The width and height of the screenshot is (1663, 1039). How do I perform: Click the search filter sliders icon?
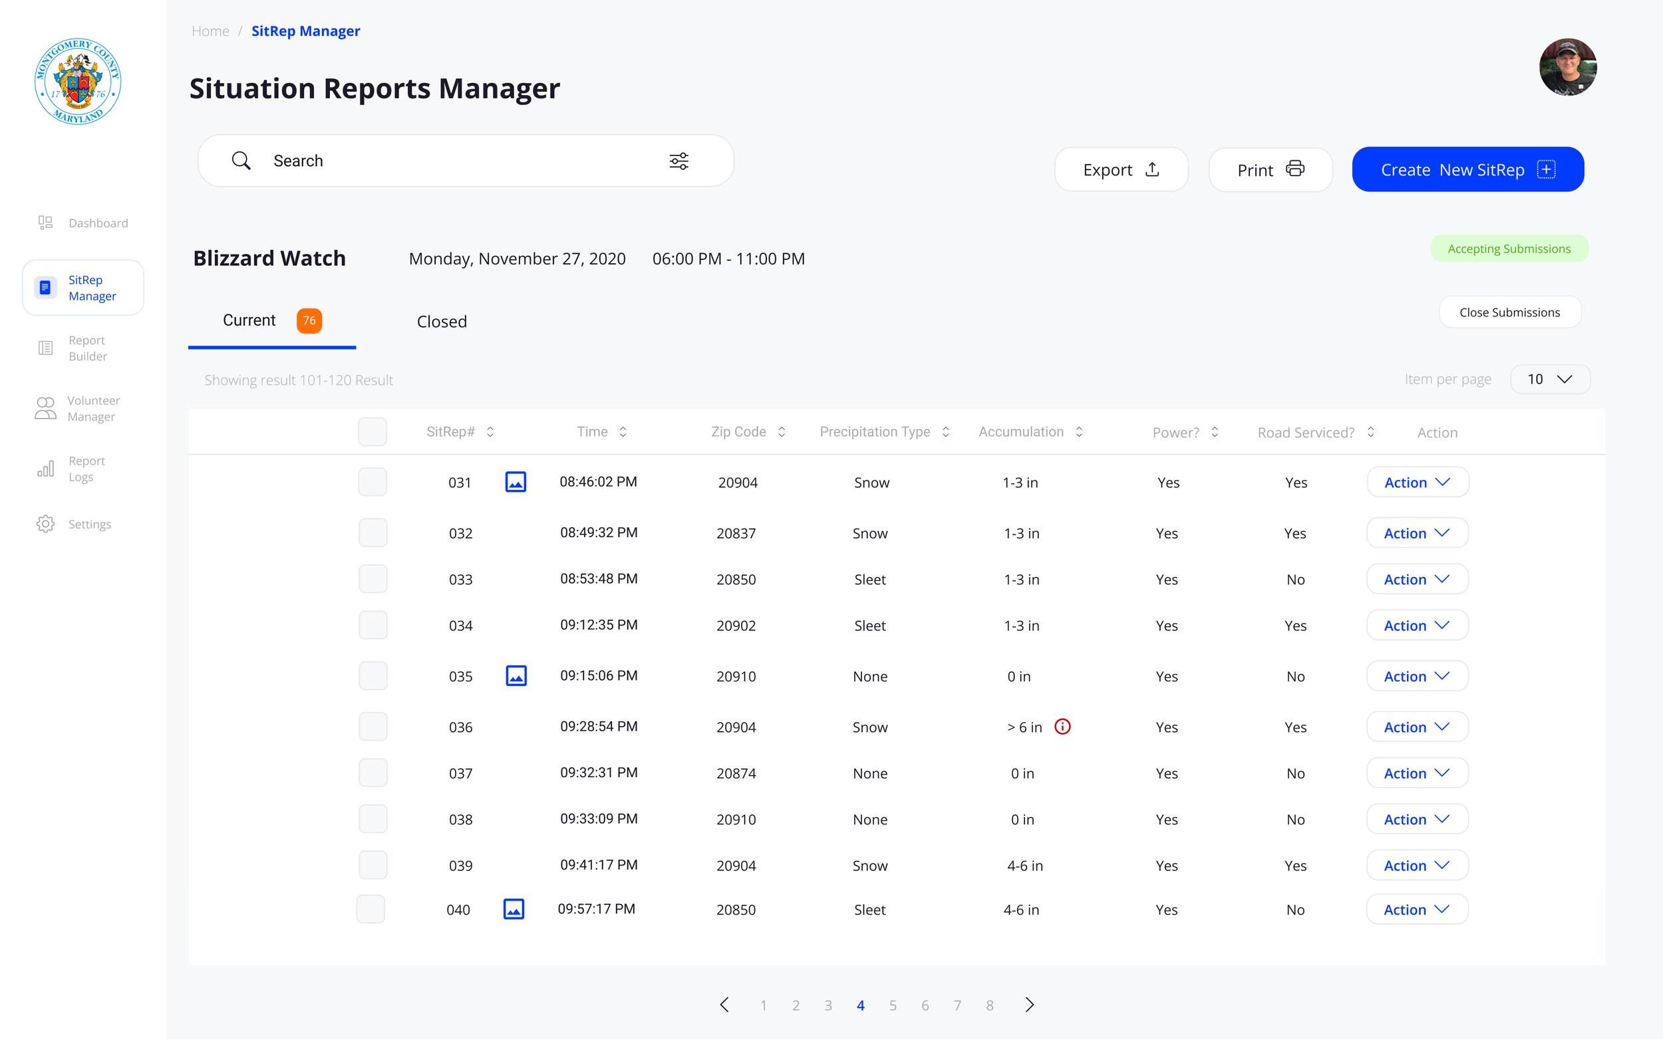679,161
